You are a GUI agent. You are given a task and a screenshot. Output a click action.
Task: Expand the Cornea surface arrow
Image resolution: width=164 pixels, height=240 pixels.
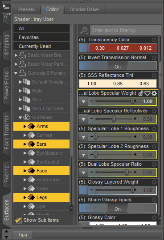pos(25,135)
